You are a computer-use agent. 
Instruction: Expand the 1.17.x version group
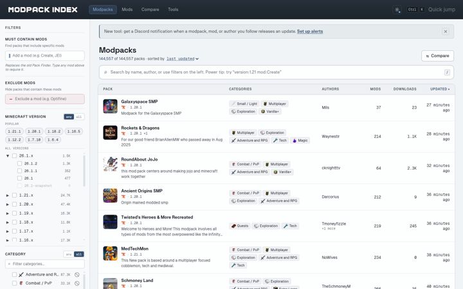pos(8,231)
